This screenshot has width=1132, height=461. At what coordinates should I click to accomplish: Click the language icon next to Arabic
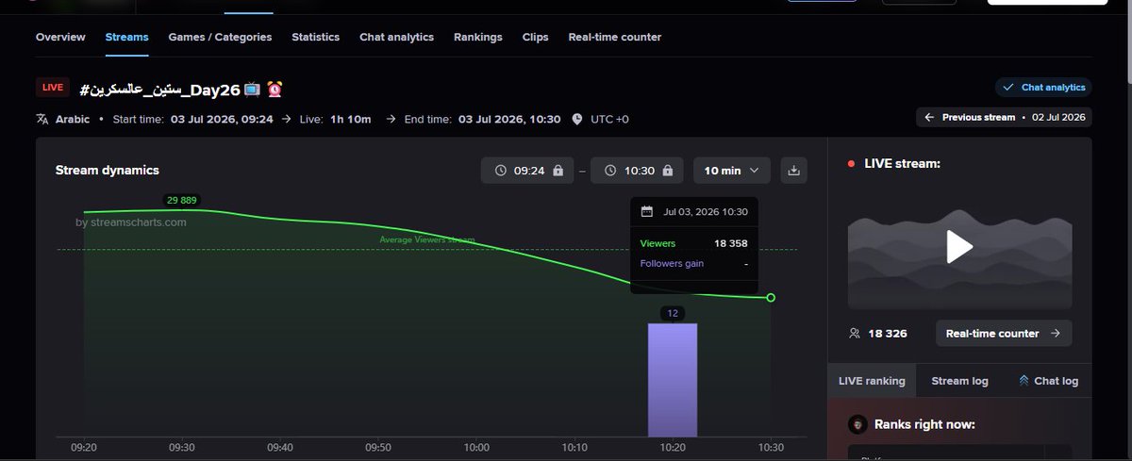(x=42, y=120)
